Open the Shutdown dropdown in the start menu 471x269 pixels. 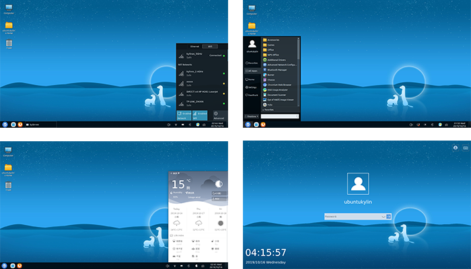tap(252, 116)
